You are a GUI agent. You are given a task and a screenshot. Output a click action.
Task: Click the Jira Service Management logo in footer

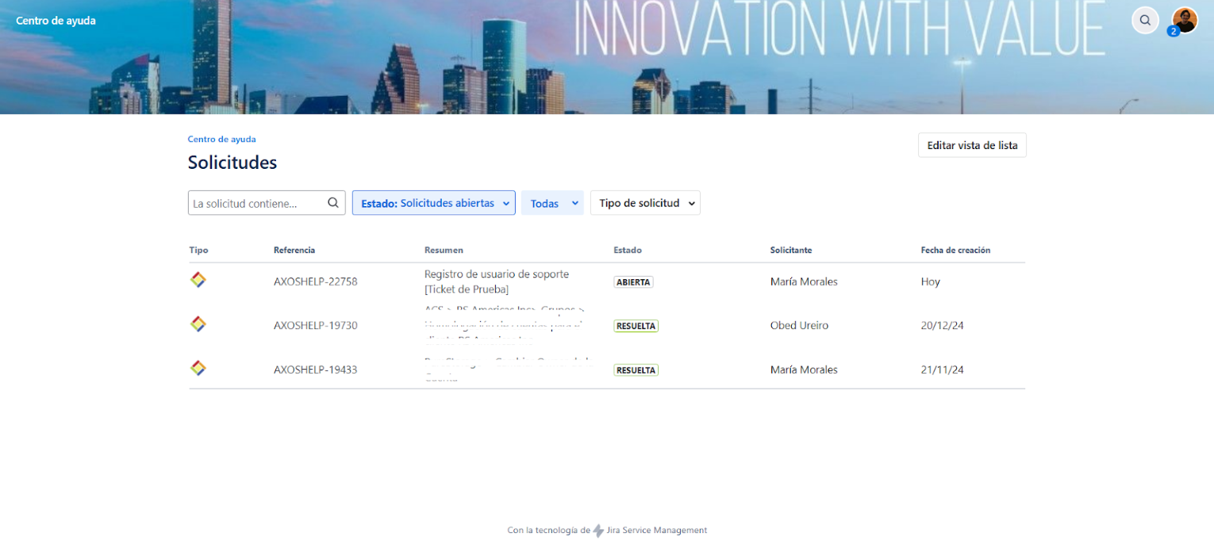click(598, 531)
